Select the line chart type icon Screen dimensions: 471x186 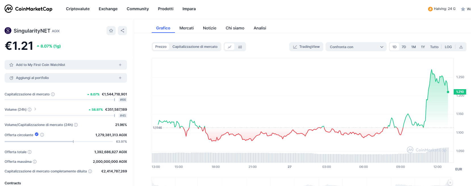pyautogui.click(x=230, y=47)
